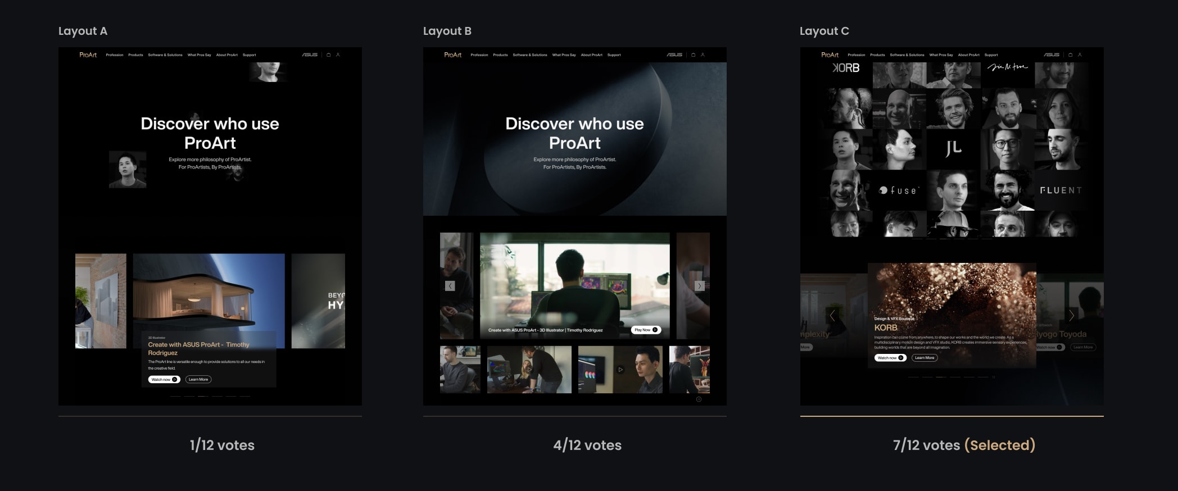Click Watch now button on KORB card
The height and width of the screenshot is (491, 1178).
890,358
